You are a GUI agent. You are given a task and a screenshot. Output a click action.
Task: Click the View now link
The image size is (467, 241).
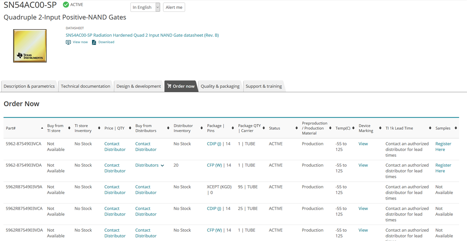pos(80,42)
